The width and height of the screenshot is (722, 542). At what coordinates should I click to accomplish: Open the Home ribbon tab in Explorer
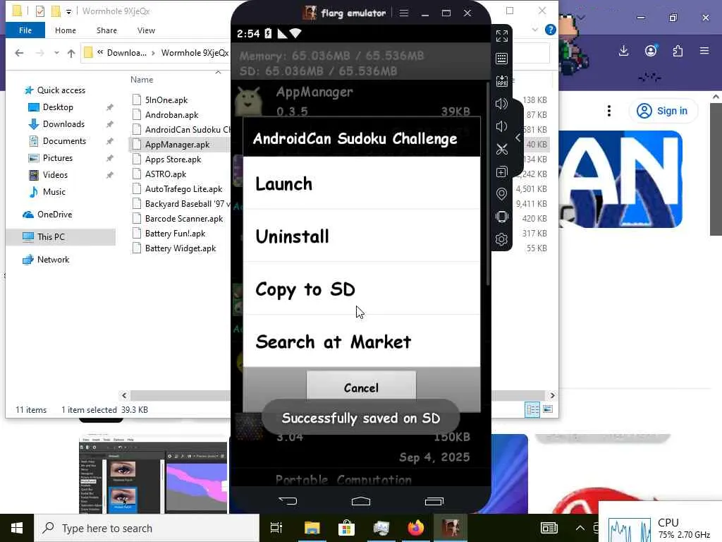tap(66, 30)
